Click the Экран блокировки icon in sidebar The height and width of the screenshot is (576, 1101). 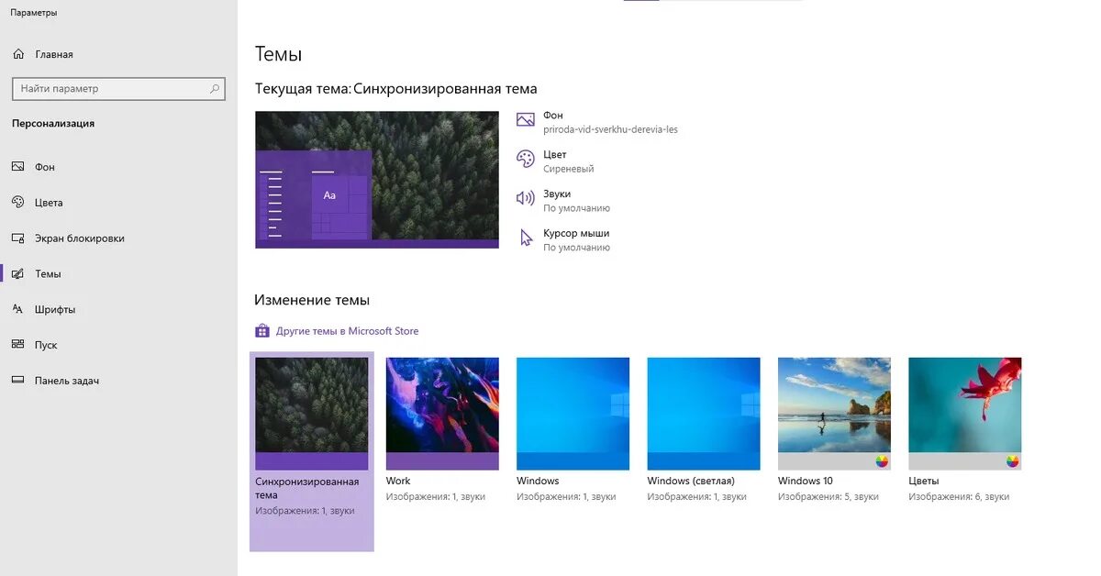coord(17,238)
